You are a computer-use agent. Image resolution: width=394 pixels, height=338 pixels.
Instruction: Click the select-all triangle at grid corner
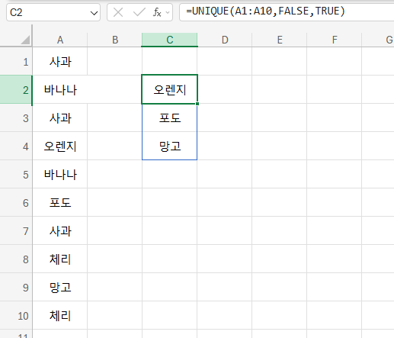25,40
